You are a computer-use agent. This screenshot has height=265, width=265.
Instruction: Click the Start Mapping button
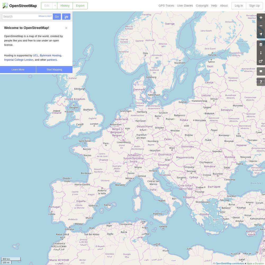pyautogui.click(x=54, y=70)
